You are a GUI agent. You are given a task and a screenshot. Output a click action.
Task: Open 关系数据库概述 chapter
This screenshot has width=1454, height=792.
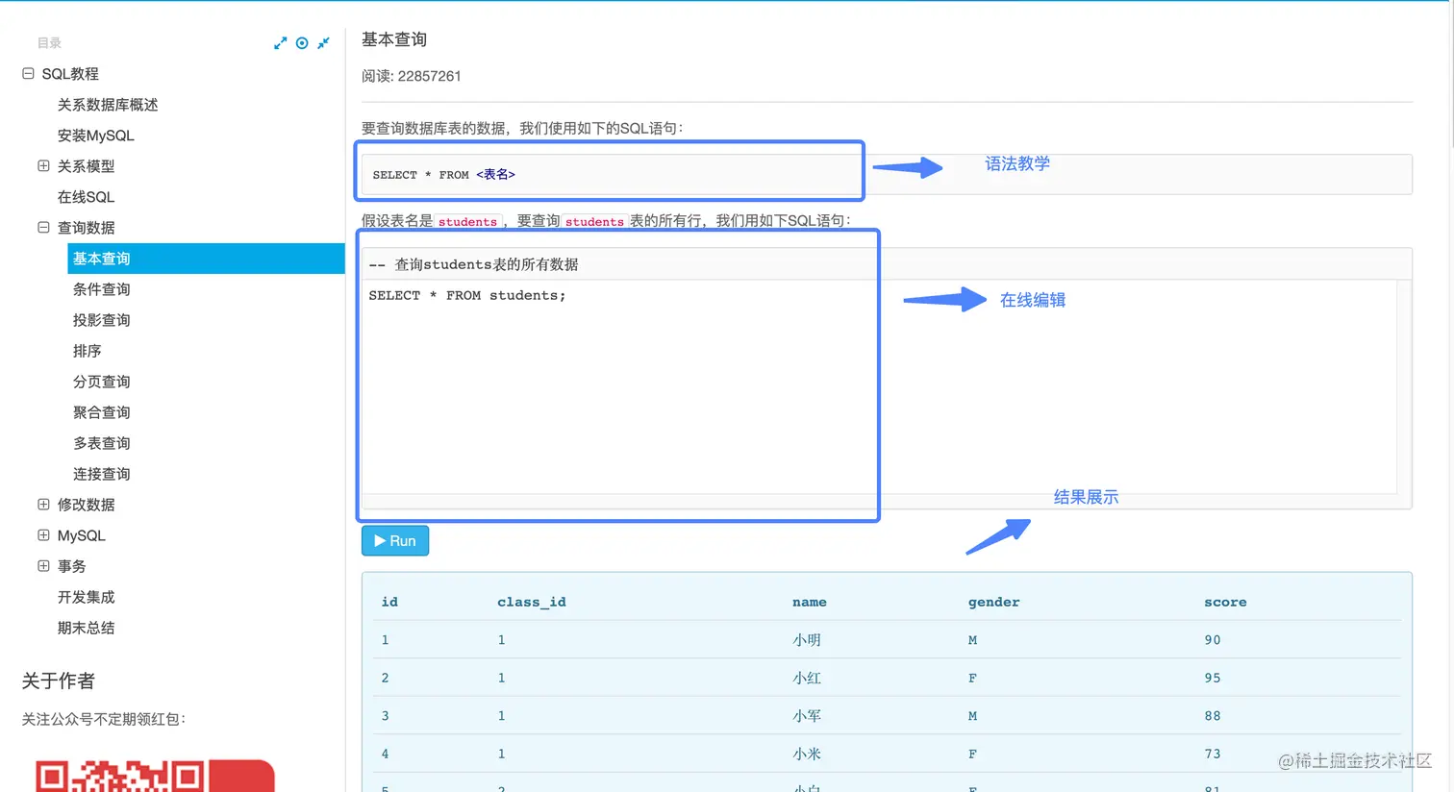tap(108, 105)
